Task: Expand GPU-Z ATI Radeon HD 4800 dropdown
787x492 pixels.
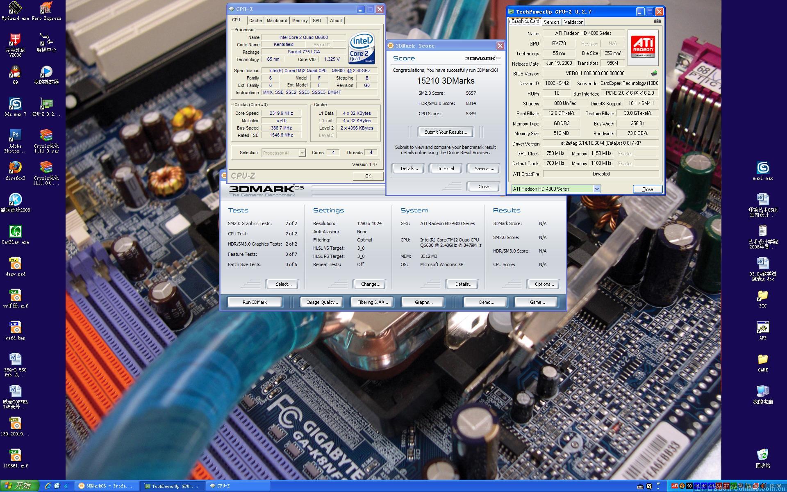Action: coord(597,189)
